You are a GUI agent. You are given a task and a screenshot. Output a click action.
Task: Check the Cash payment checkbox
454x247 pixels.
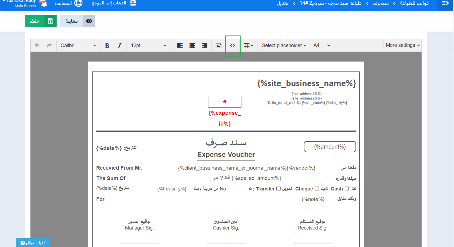click(x=347, y=189)
